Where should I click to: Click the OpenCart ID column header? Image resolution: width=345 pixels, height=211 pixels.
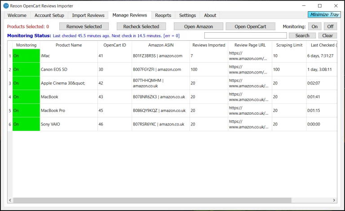(x=115, y=45)
